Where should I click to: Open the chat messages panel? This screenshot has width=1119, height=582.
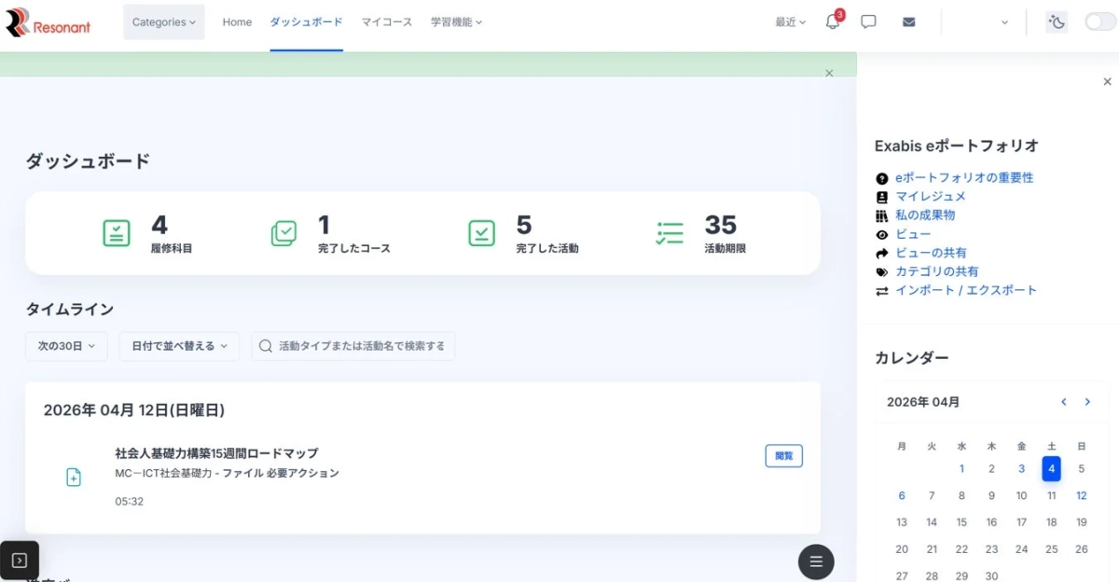(x=868, y=21)
